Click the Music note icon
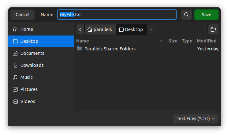The image size is (229, 135). (x=15, y=77)
